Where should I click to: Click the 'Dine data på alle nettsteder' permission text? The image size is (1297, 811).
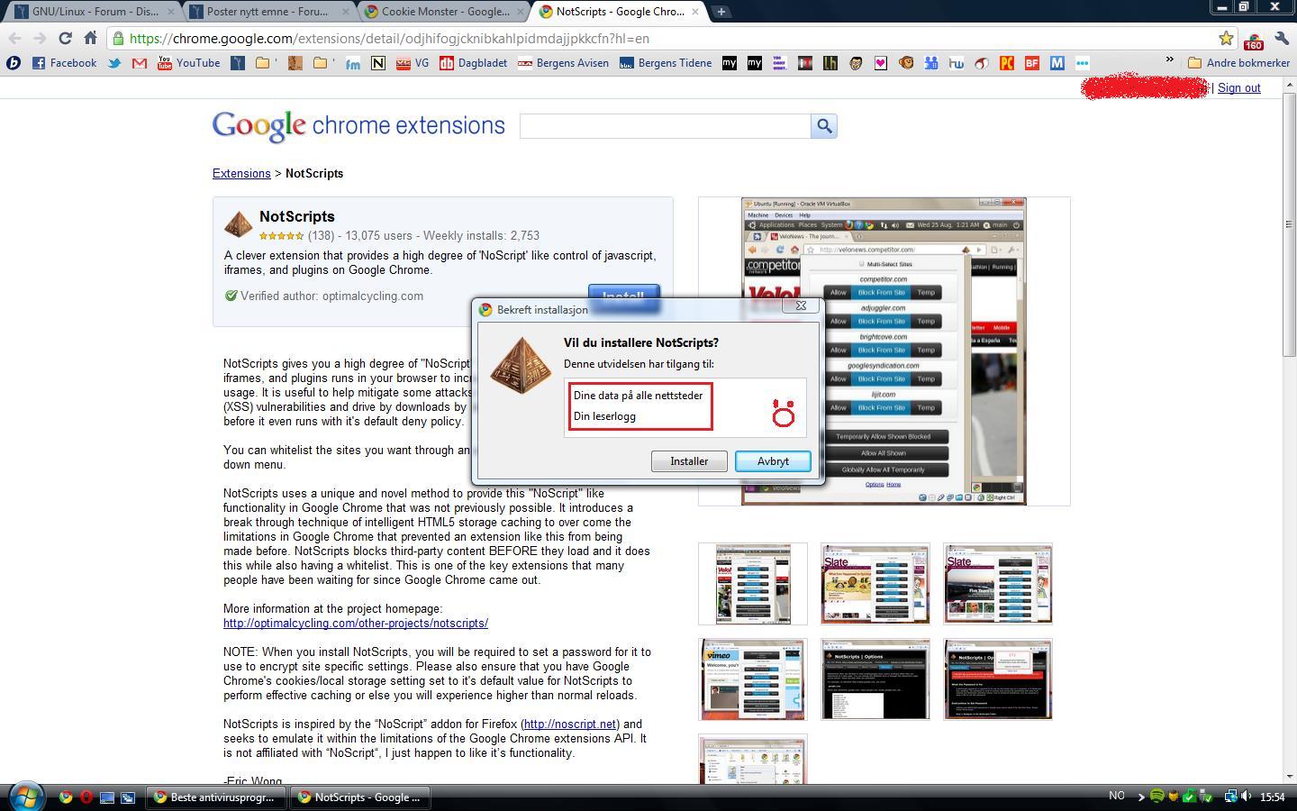[638, 396]
